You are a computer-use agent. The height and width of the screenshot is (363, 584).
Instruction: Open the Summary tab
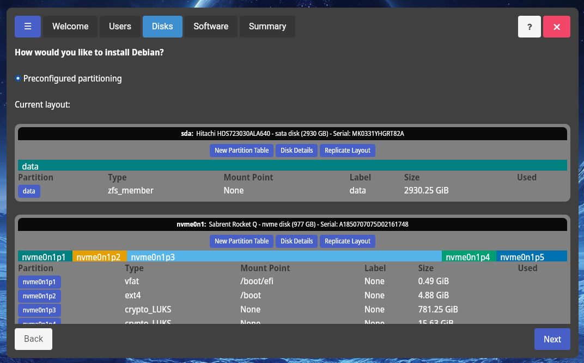[267, 27]
